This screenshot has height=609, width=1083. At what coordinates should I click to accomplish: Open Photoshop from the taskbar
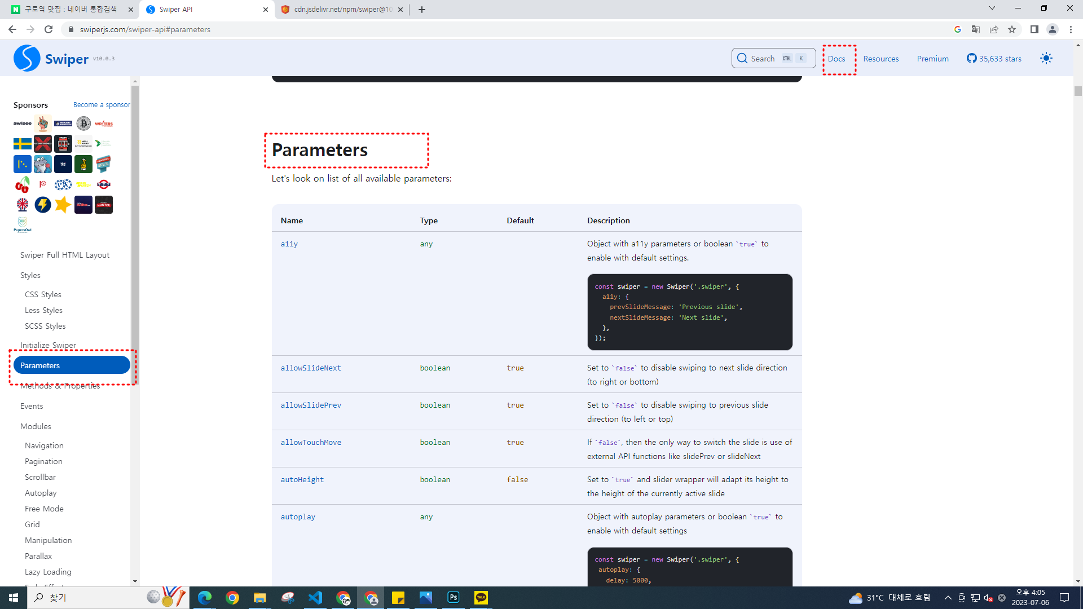[x=454, y=597]
